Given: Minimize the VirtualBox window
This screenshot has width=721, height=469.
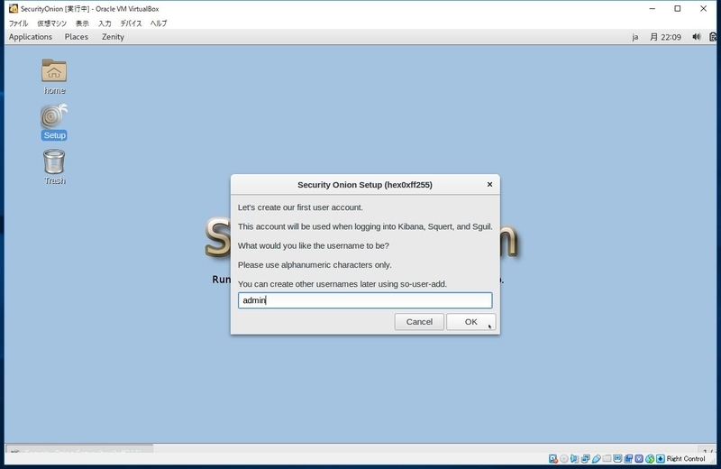Looking at the screenshot, I should [652, 8].
